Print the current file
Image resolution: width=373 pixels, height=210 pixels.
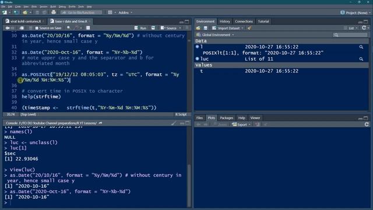pos(54,12)
